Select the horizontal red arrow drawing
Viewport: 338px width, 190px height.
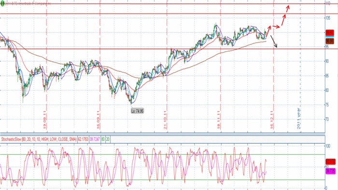point(276,27)
